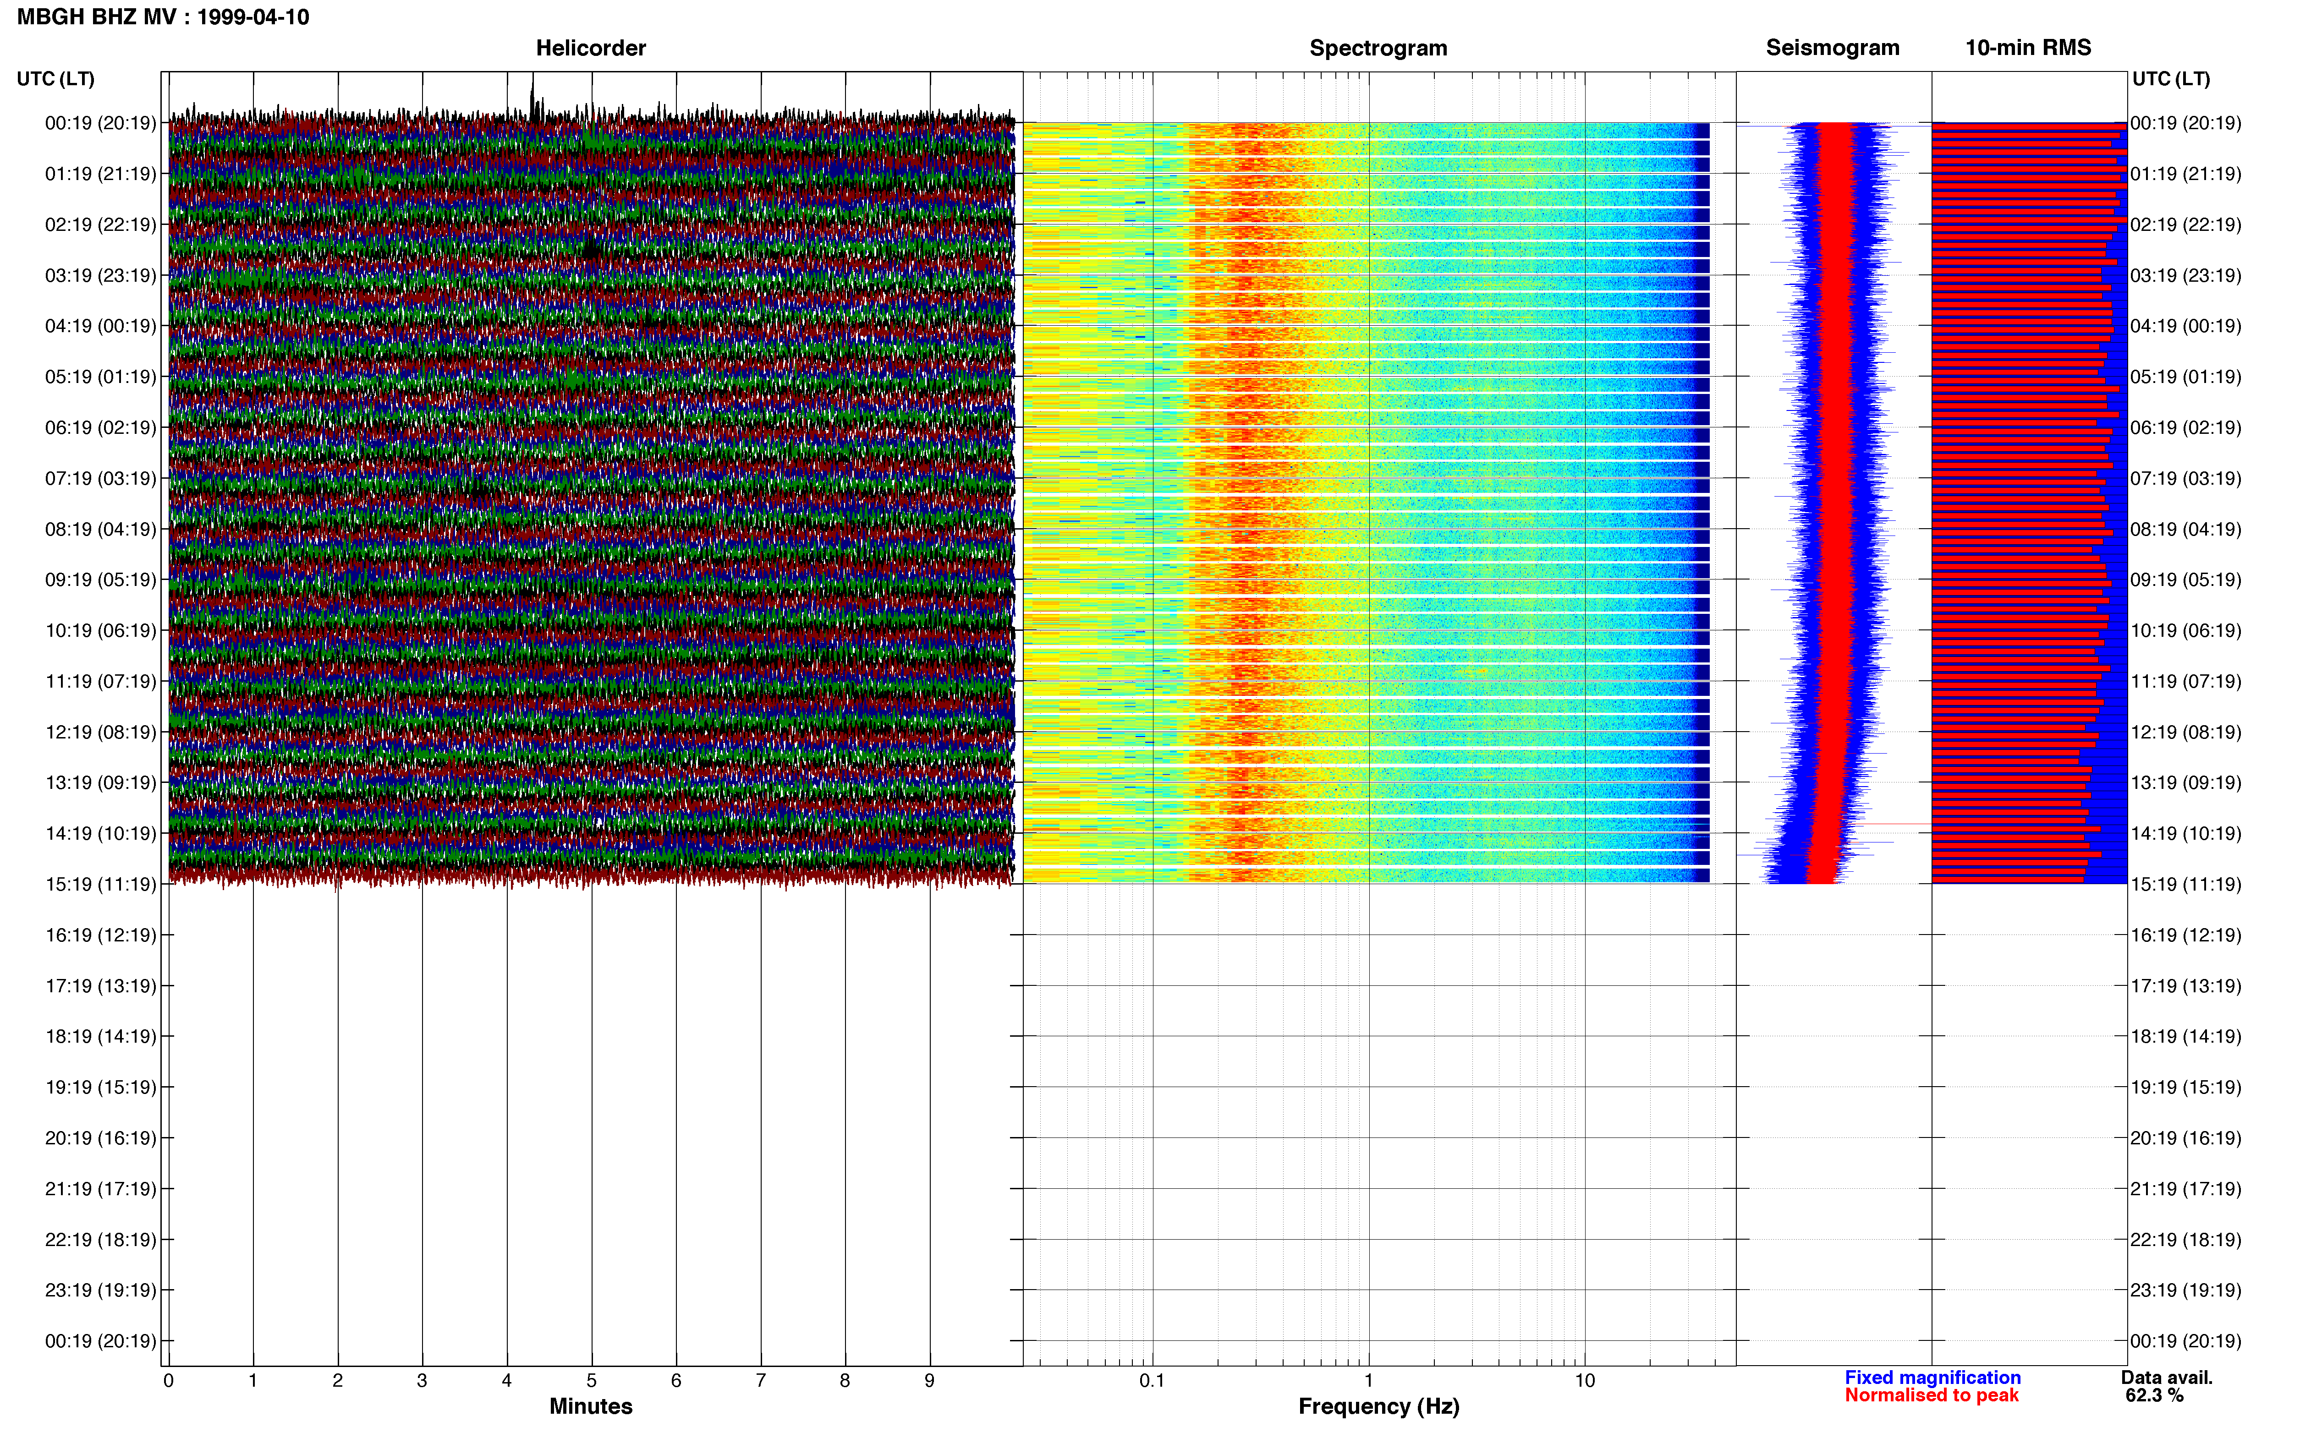Click the left axis label '08:19 (04:19)'

(101, 529)
